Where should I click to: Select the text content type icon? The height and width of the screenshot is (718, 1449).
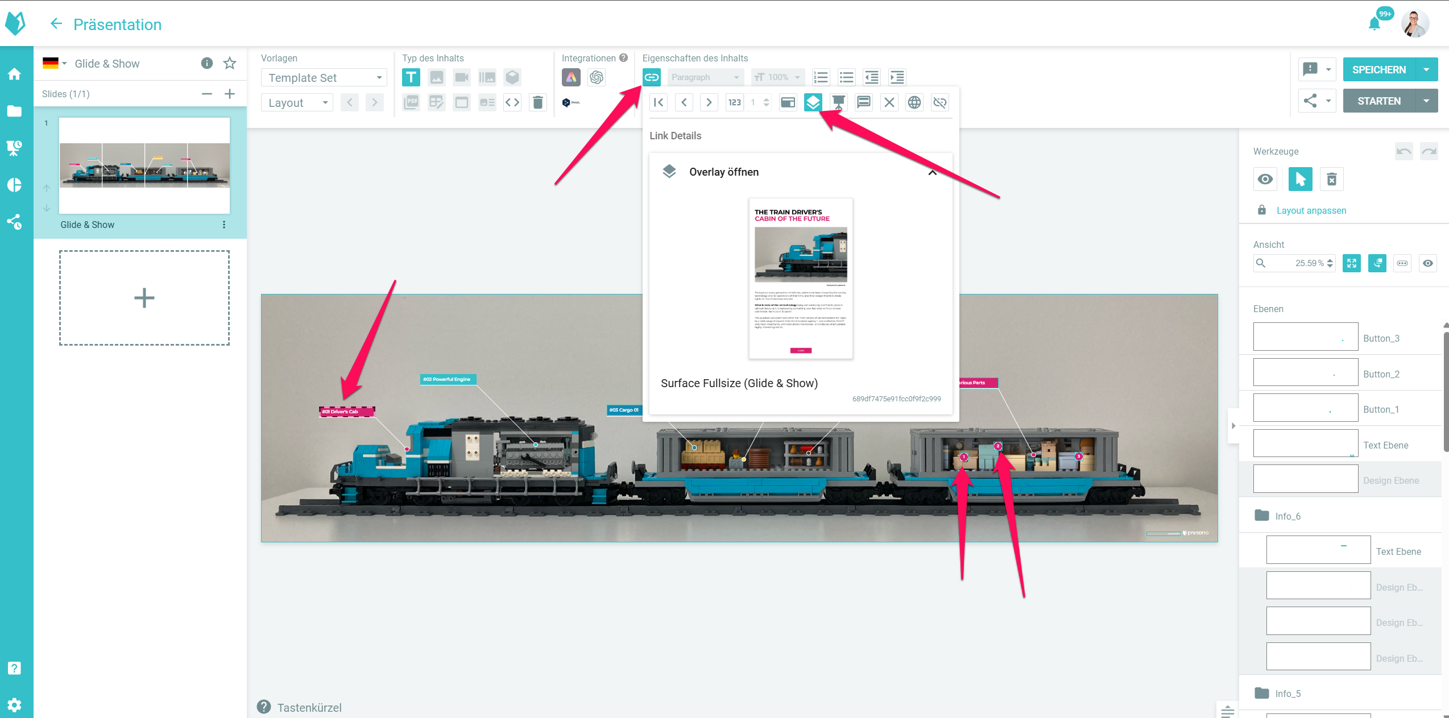click(x=411, y=77)
